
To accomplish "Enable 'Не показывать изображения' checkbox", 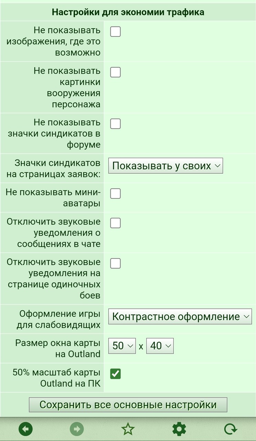I will 115,32.
